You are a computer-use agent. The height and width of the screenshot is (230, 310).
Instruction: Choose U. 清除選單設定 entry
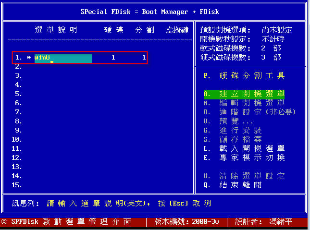pyautogui.click(x=244, y=176)
